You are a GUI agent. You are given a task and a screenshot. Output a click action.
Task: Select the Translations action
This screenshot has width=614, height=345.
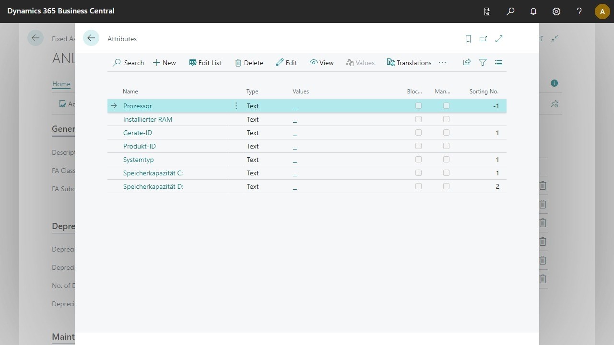409,62
